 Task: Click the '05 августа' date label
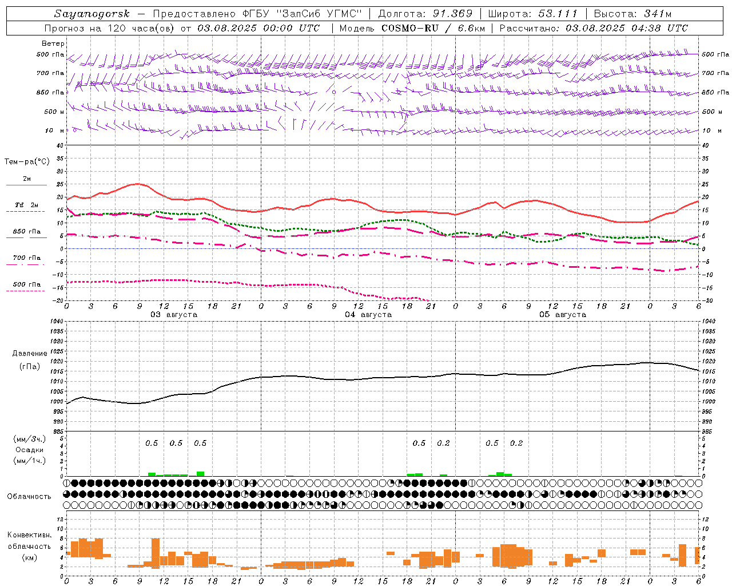[563, 315]
